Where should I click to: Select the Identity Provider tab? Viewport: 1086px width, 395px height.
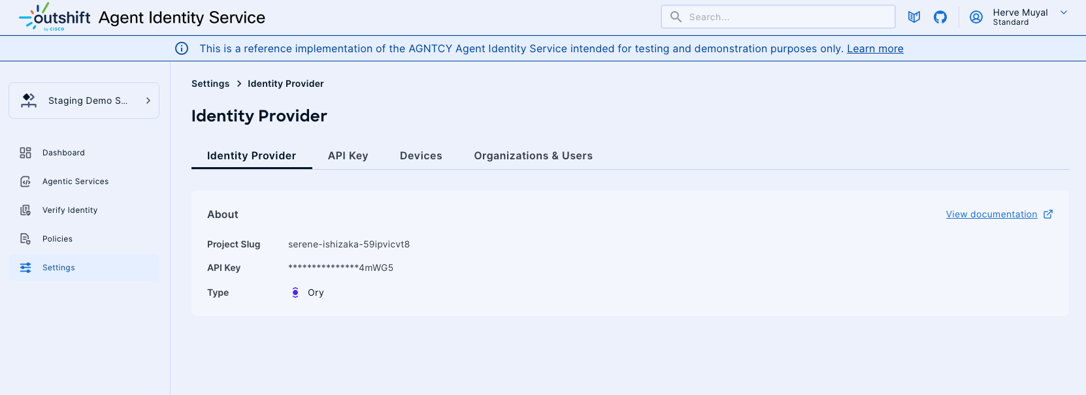pyautogui.click(x=252, y=155)
